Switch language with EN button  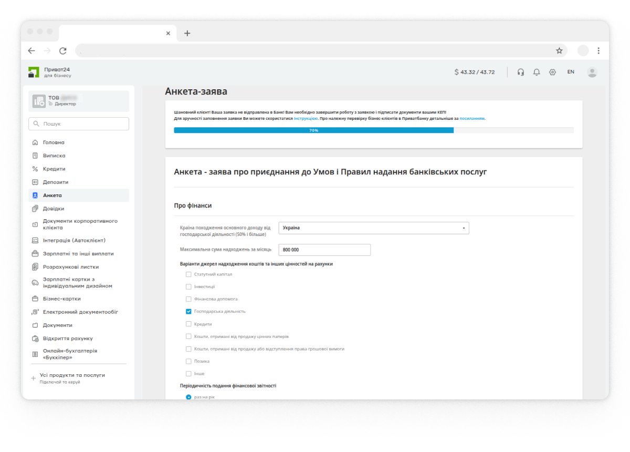(571, 72)
